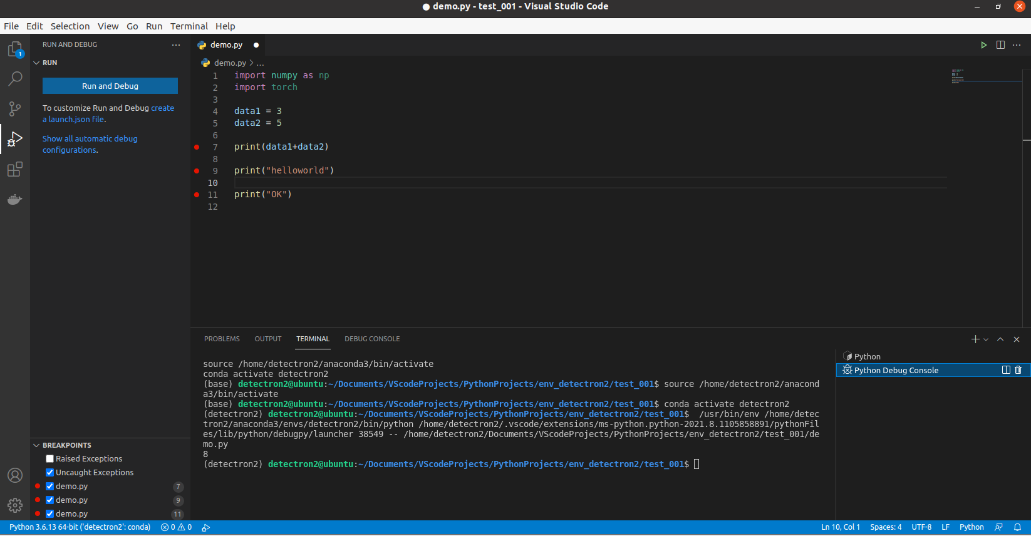Close the bottom panel
1031x536 pixels.
click(x=1017, y=339)
